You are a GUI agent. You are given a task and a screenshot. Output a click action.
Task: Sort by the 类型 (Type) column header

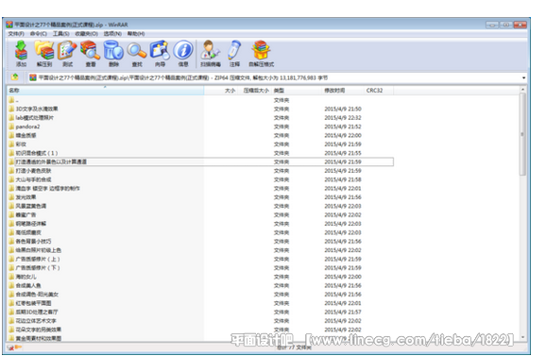click(x=297, y=91)
